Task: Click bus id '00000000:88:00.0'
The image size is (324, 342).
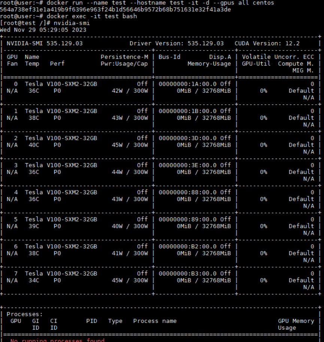Action: click(188, 192)
